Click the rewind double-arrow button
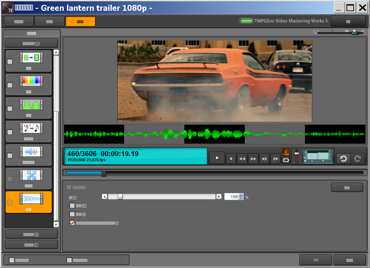The width and height of the screenshot is (370, 268). coord(242,159)
